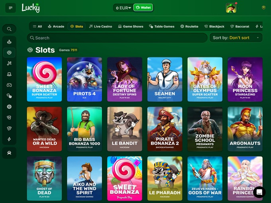Image resolution: width=271 pixels, height=203 pixels.
Task: Switch to the Live Casino tab
Action: (100, 27)
